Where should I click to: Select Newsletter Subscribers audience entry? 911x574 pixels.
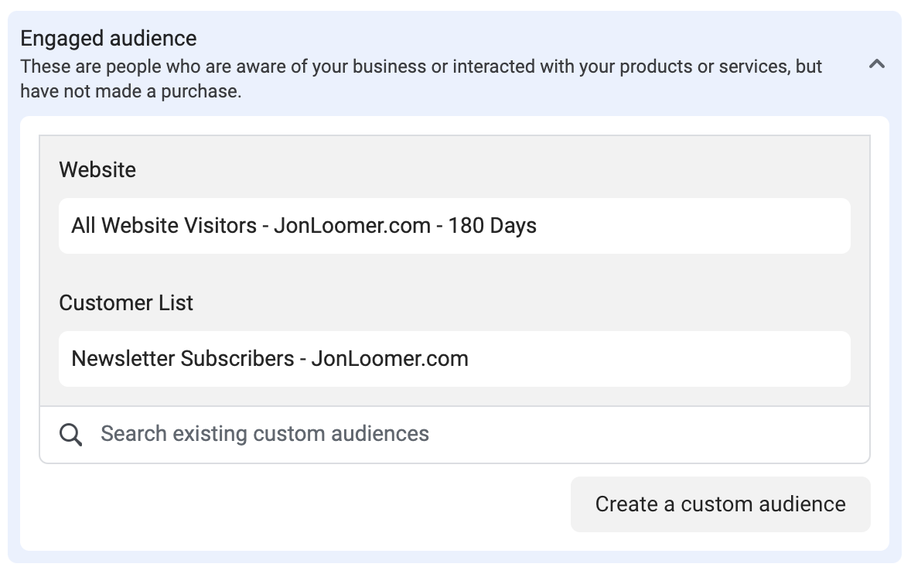454,358
